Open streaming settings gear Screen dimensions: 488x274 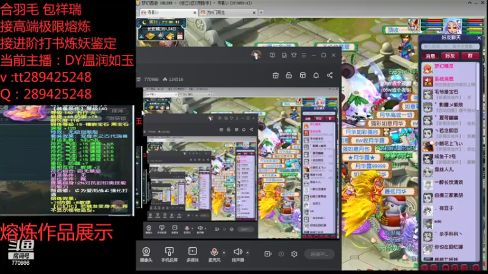(x=294, y=254)
